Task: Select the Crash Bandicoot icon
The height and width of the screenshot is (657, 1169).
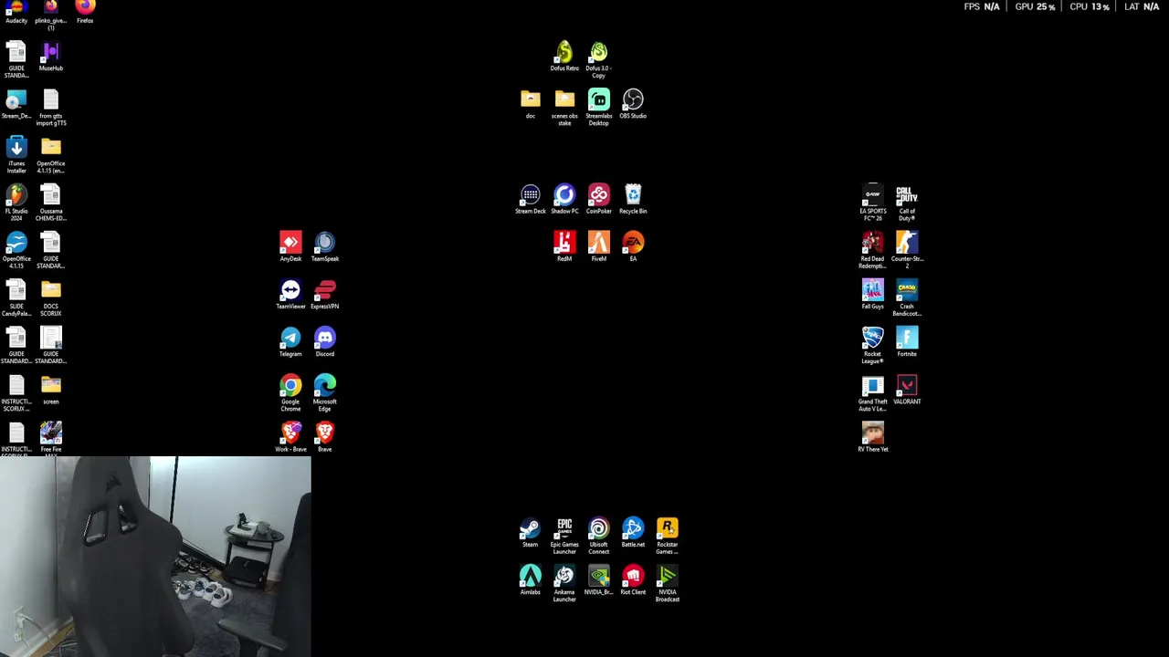Action: (907, 297)
